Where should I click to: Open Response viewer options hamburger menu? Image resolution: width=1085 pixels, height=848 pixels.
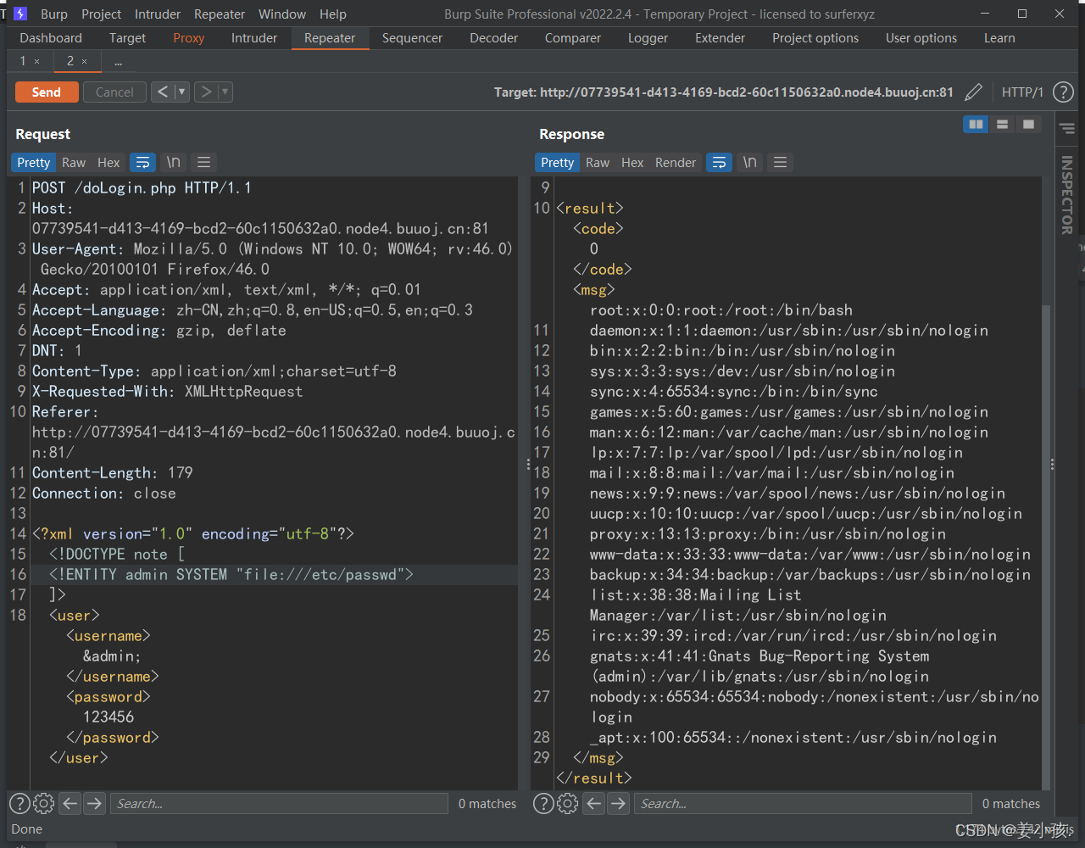click(x=781, y=163)
